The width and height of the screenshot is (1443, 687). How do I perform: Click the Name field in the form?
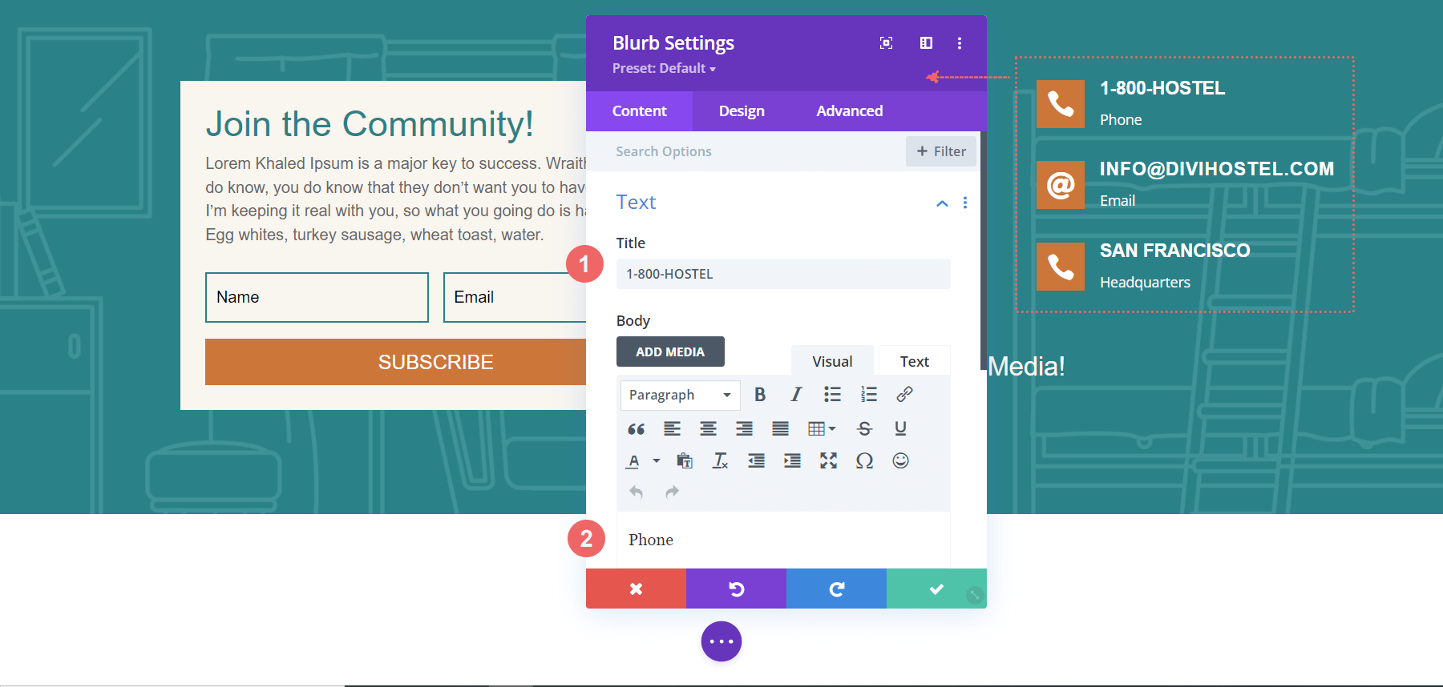(x=317, y=297)
